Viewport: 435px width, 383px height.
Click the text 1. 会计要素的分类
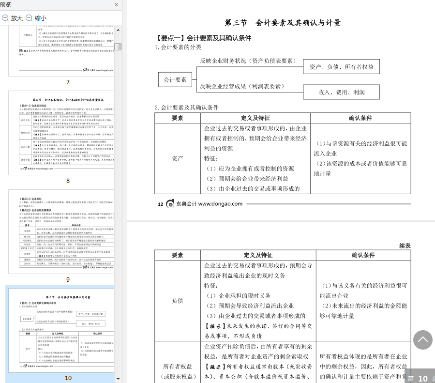click(x=178, y=47)
